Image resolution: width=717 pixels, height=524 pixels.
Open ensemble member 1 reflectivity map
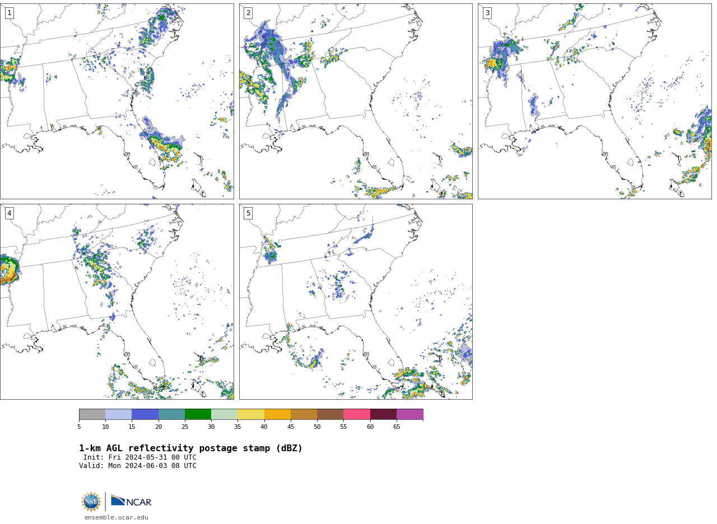tap(117, 101)
